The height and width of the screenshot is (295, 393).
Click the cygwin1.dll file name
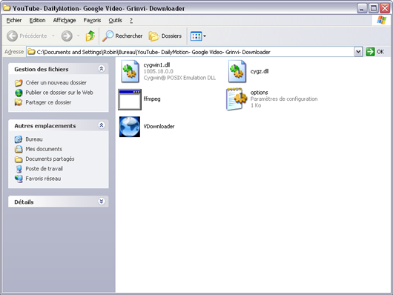click(x=157, y=65)
